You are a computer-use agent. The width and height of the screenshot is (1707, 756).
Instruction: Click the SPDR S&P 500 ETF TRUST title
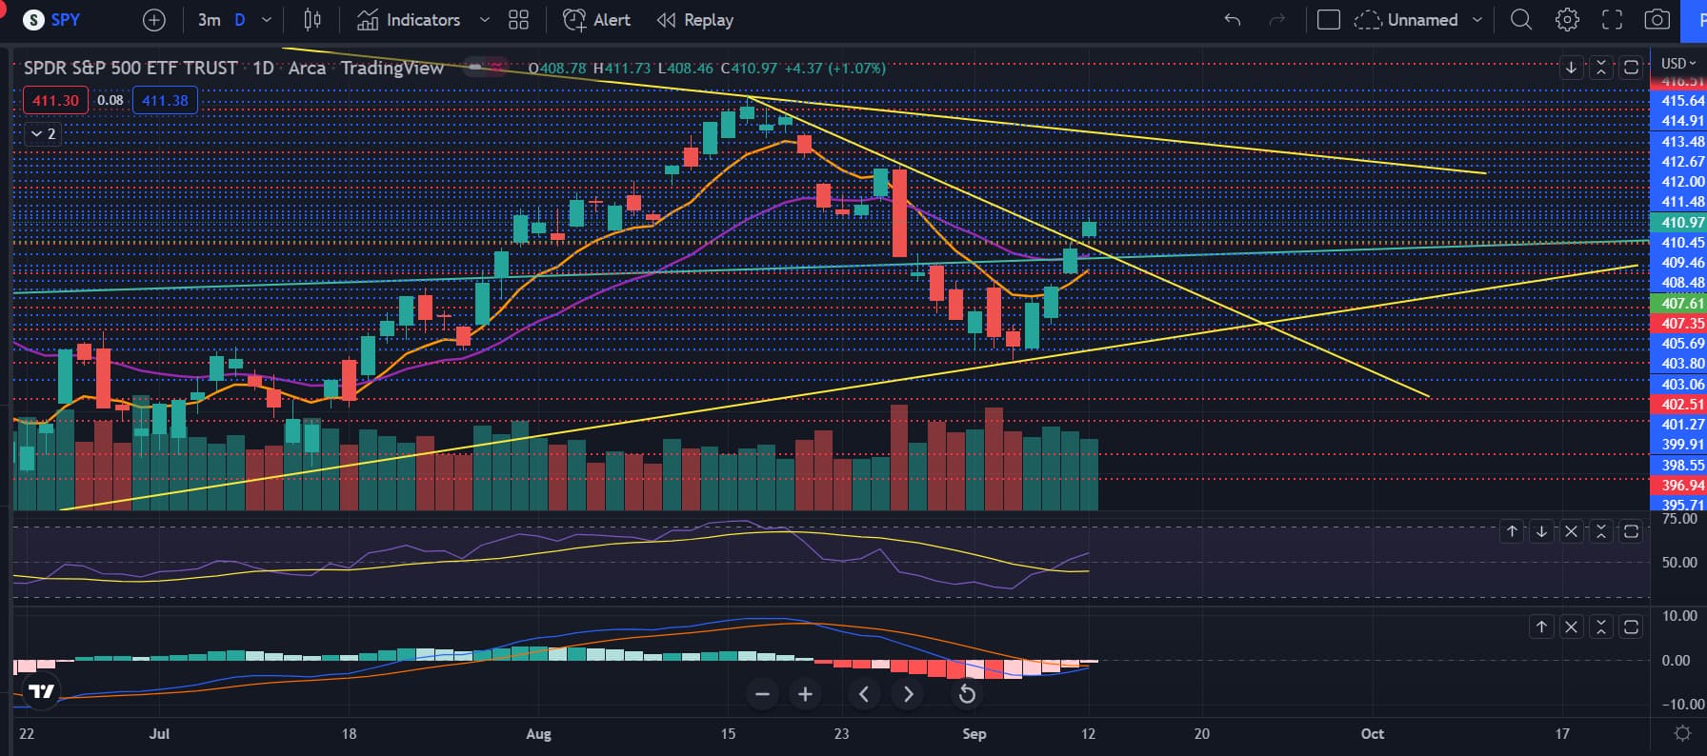click(x=131, y=68)
